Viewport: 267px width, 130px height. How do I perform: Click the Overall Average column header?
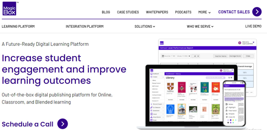245,66
